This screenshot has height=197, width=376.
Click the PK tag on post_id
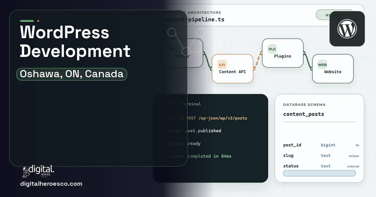(357, 145)
